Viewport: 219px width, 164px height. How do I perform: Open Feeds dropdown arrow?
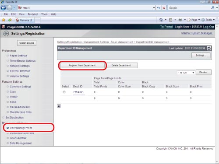click(175, 20)
